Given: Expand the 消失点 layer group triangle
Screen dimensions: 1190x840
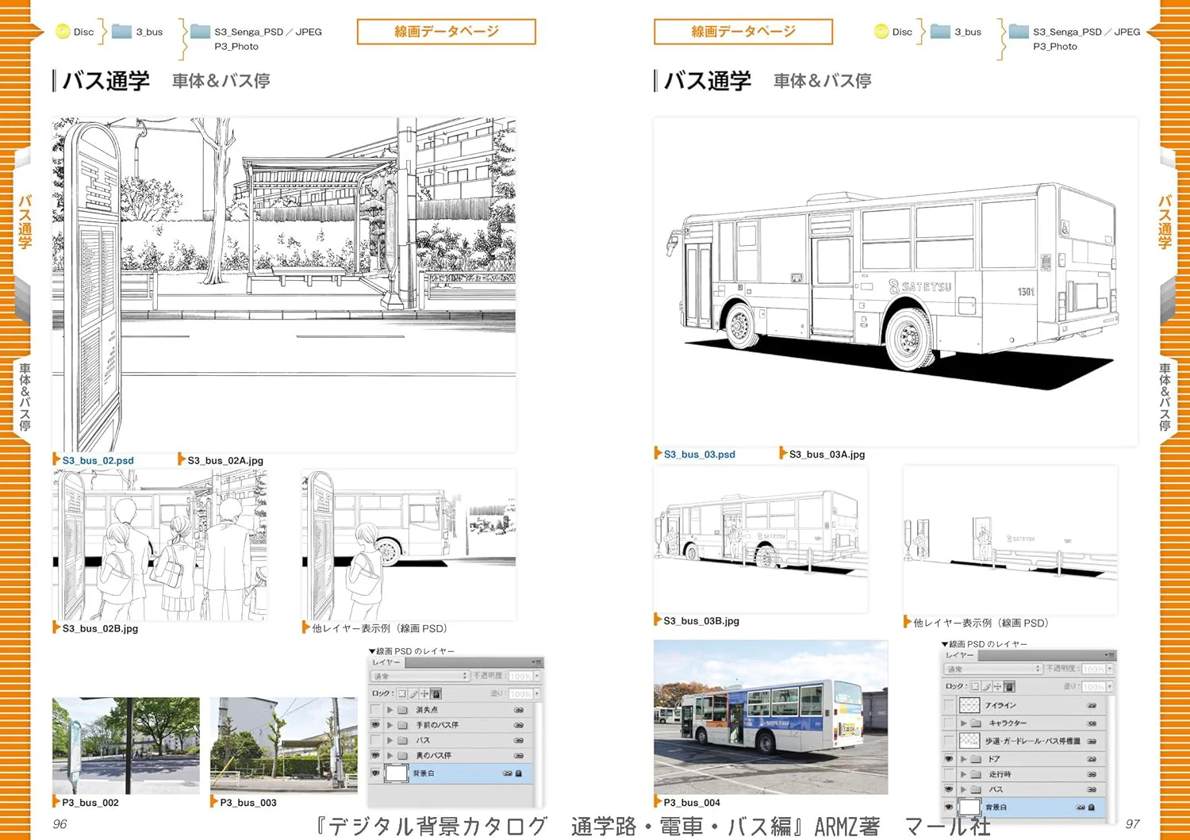Looking at the screenshot, I should (x=390, y=710).
